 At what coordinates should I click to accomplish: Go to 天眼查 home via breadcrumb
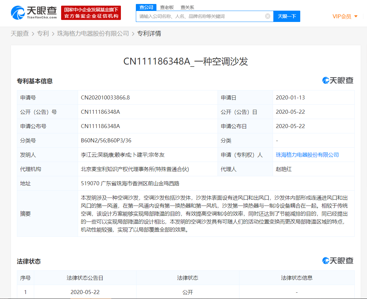point(20,34)
